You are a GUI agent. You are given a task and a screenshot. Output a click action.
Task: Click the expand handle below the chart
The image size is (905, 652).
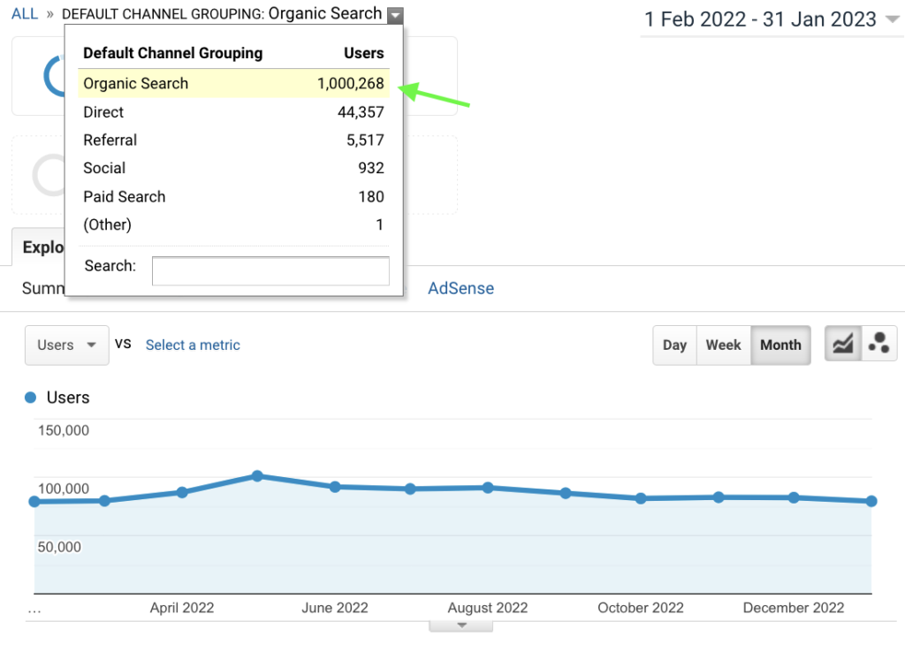[460, 625]
